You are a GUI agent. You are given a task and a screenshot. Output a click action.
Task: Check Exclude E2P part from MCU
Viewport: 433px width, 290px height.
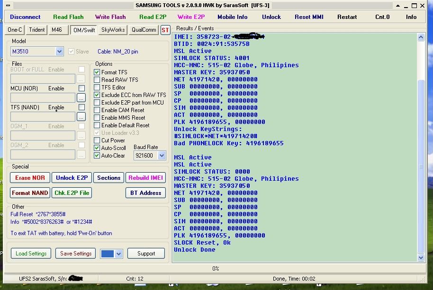pos(97,103)
